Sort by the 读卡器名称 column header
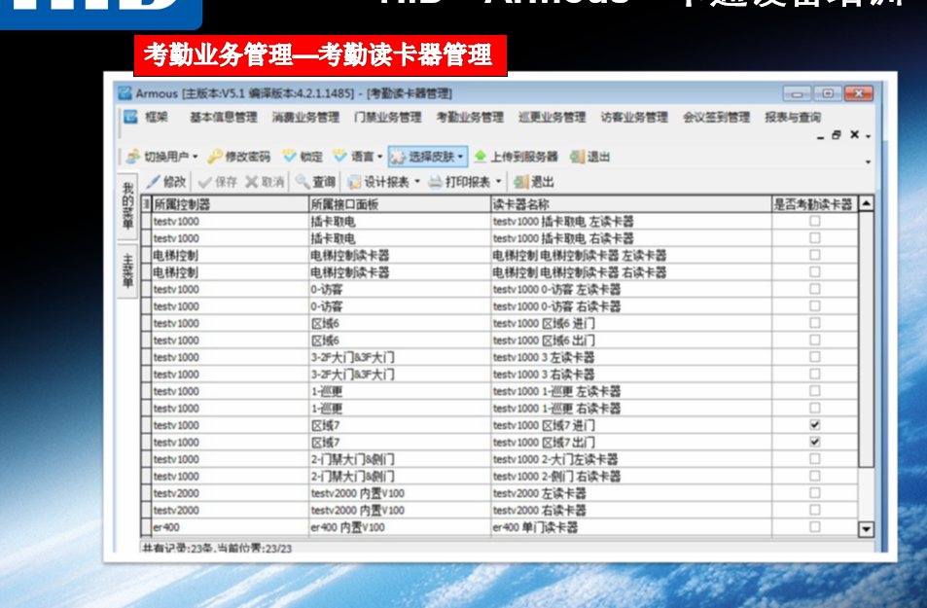This screenshot has height=608, width=927. (x=631, y=204)
